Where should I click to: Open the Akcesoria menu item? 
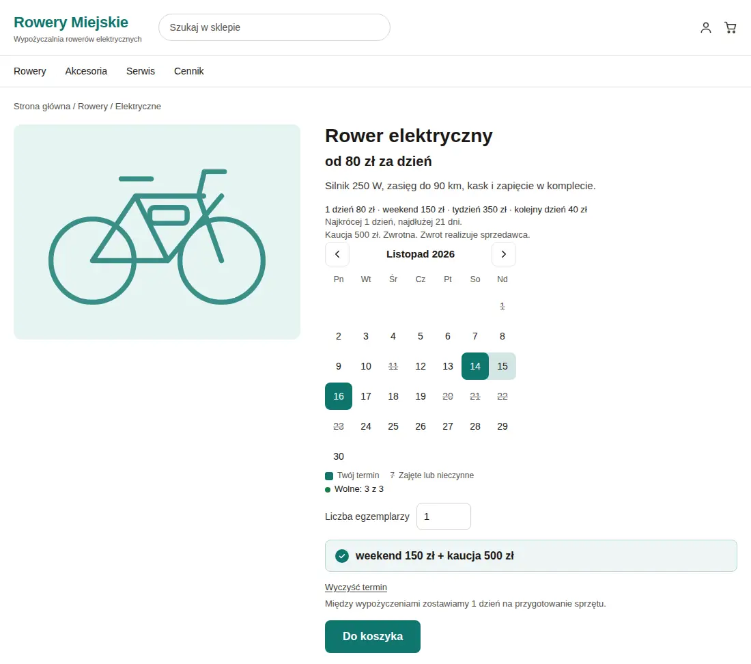86,71
